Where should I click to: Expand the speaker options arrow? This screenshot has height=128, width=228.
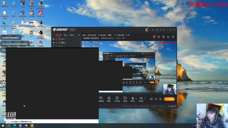tap(144, 99)
